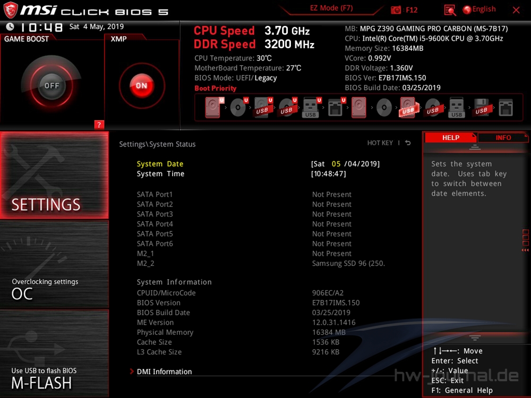Open the BIOS search magnifier icon
The width and height of the screenshot is (531, 398).
point(450,10)
